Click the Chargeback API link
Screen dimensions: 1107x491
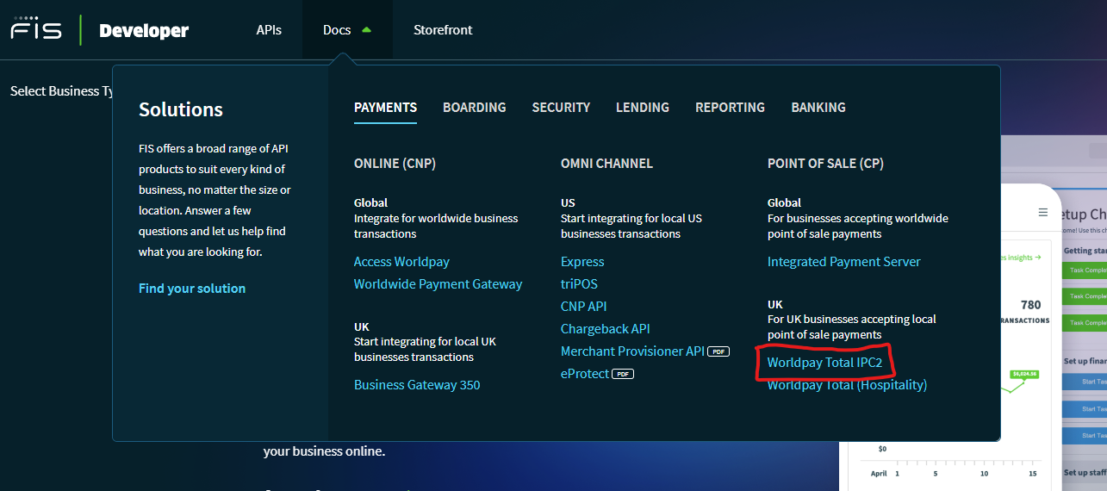click(605, 329)
